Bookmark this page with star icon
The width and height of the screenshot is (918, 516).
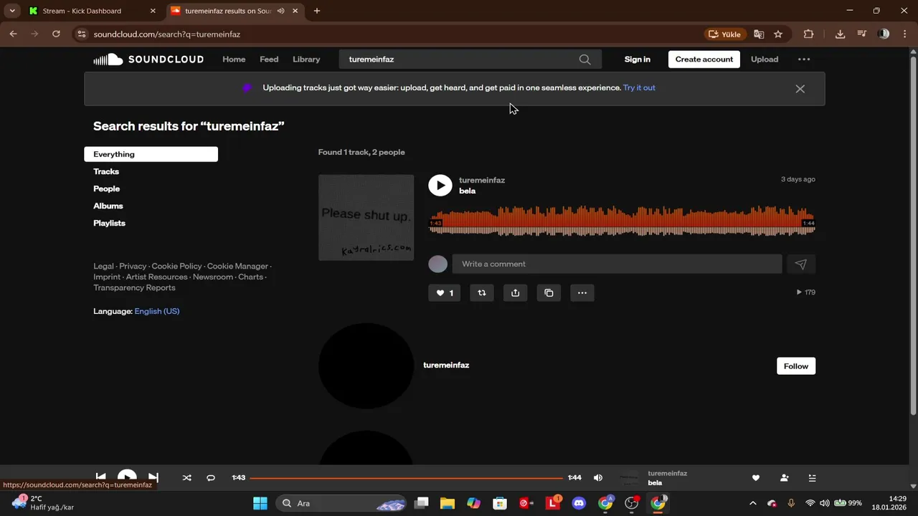point(778,34)
